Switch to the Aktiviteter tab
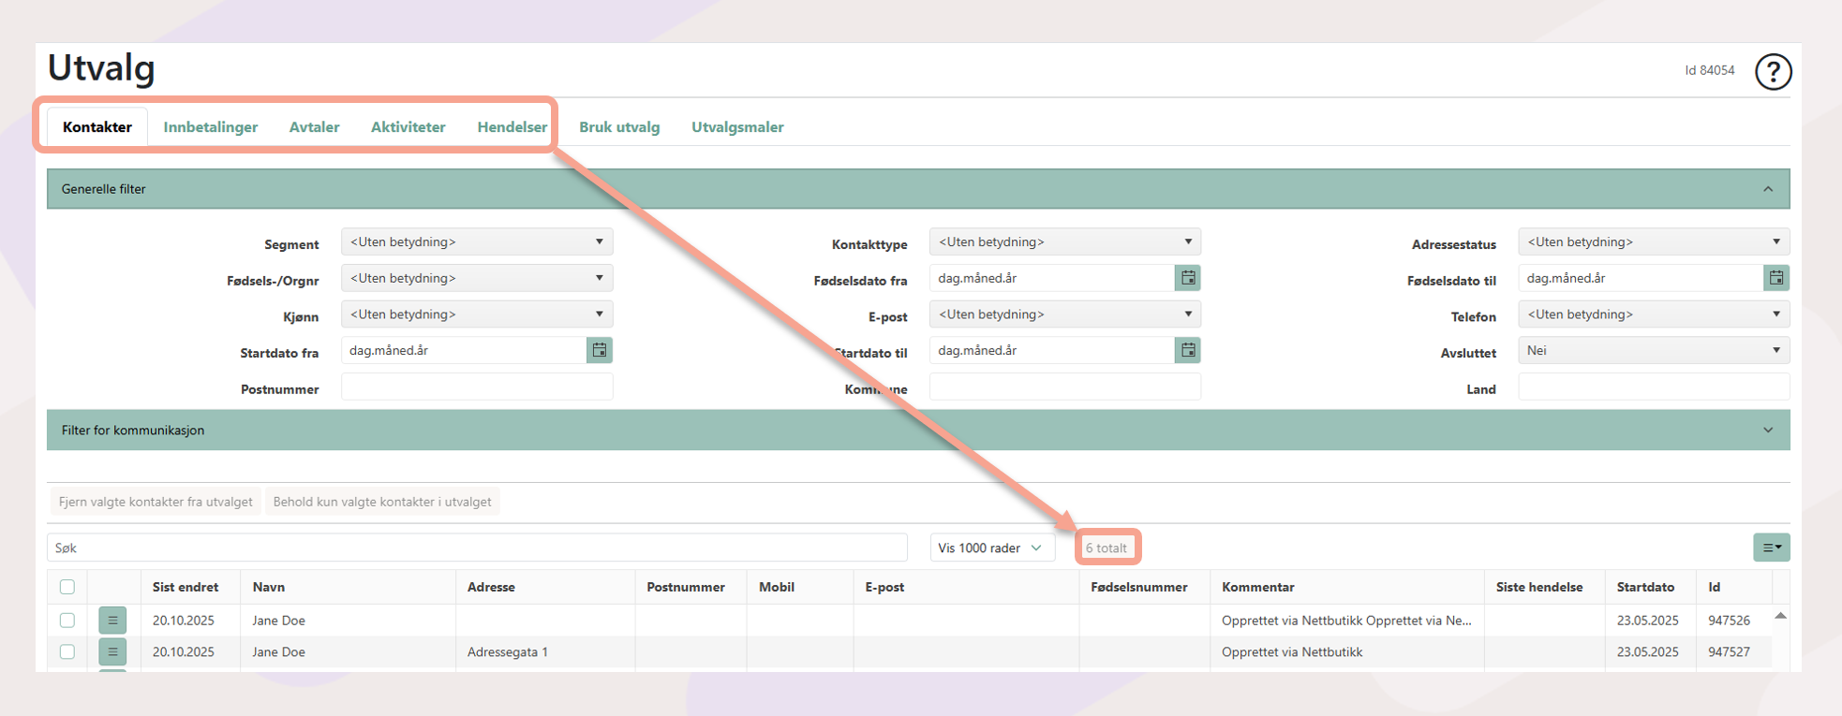The width and height of the screenshot is (1842, 716). [409, 127]
